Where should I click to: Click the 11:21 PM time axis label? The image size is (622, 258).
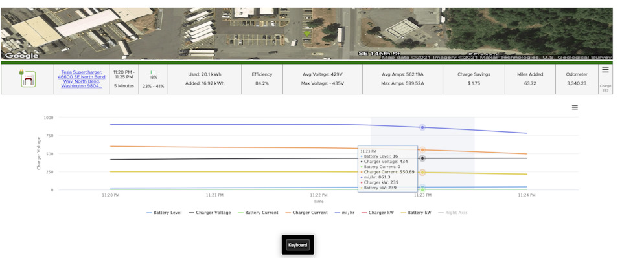pos(214,195)
